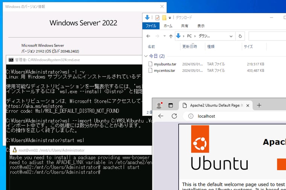Go back in Explorer navigation
286x190 pixels.
pos(148,36)
